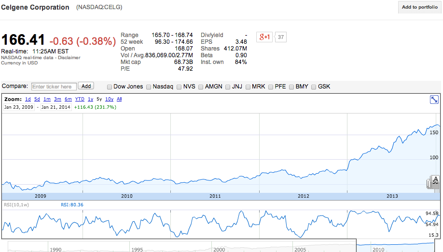Choose 1y chart zoom
Screen dimensions: 443x252
pyautogui.click(x=90, y=99)
